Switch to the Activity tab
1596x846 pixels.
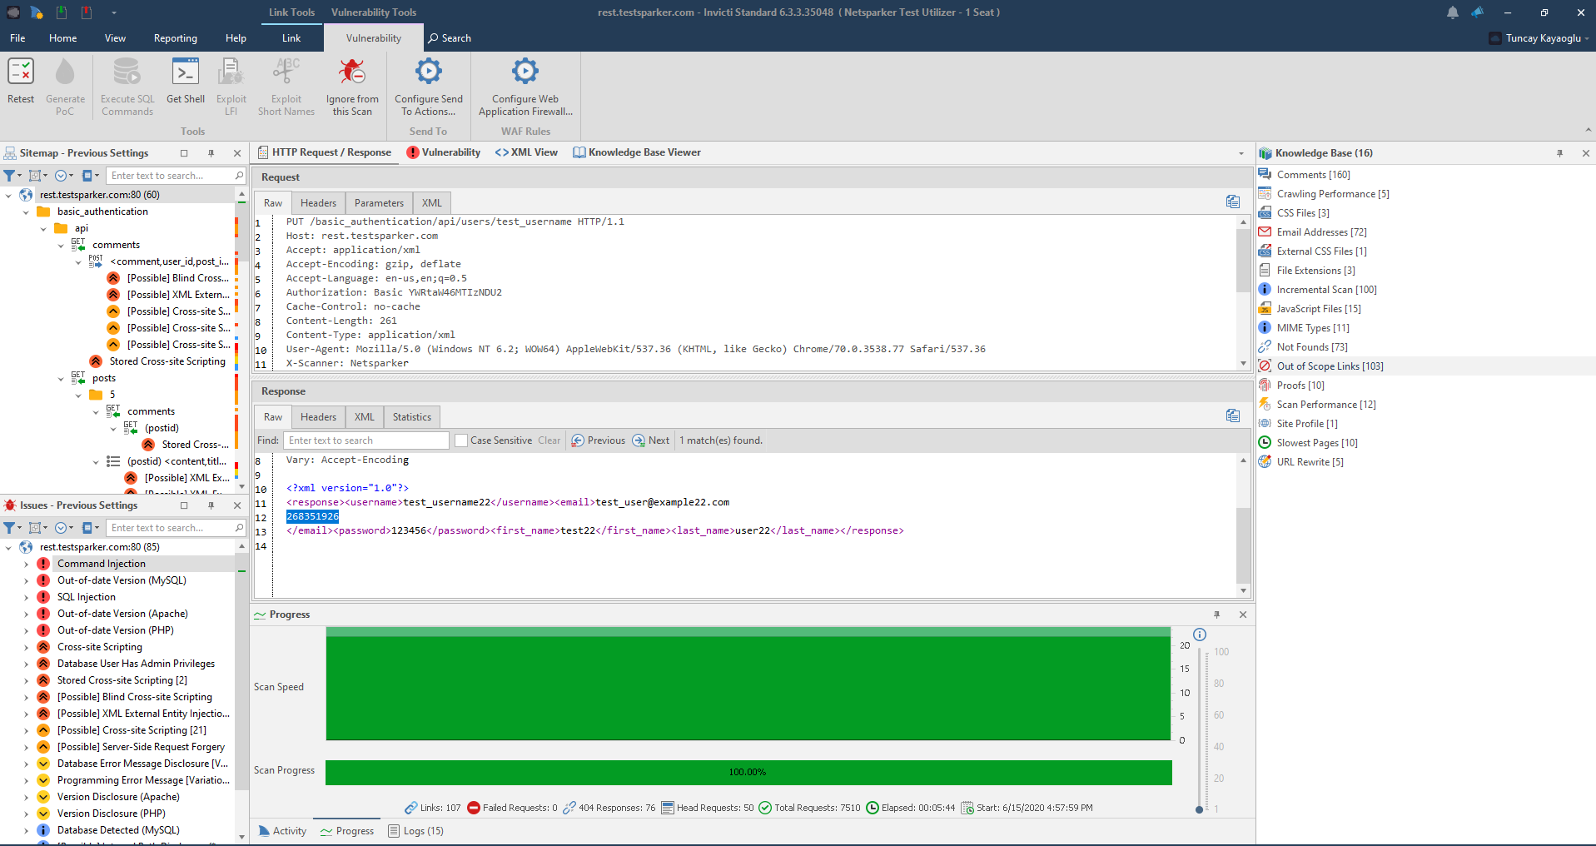point(282,831)
